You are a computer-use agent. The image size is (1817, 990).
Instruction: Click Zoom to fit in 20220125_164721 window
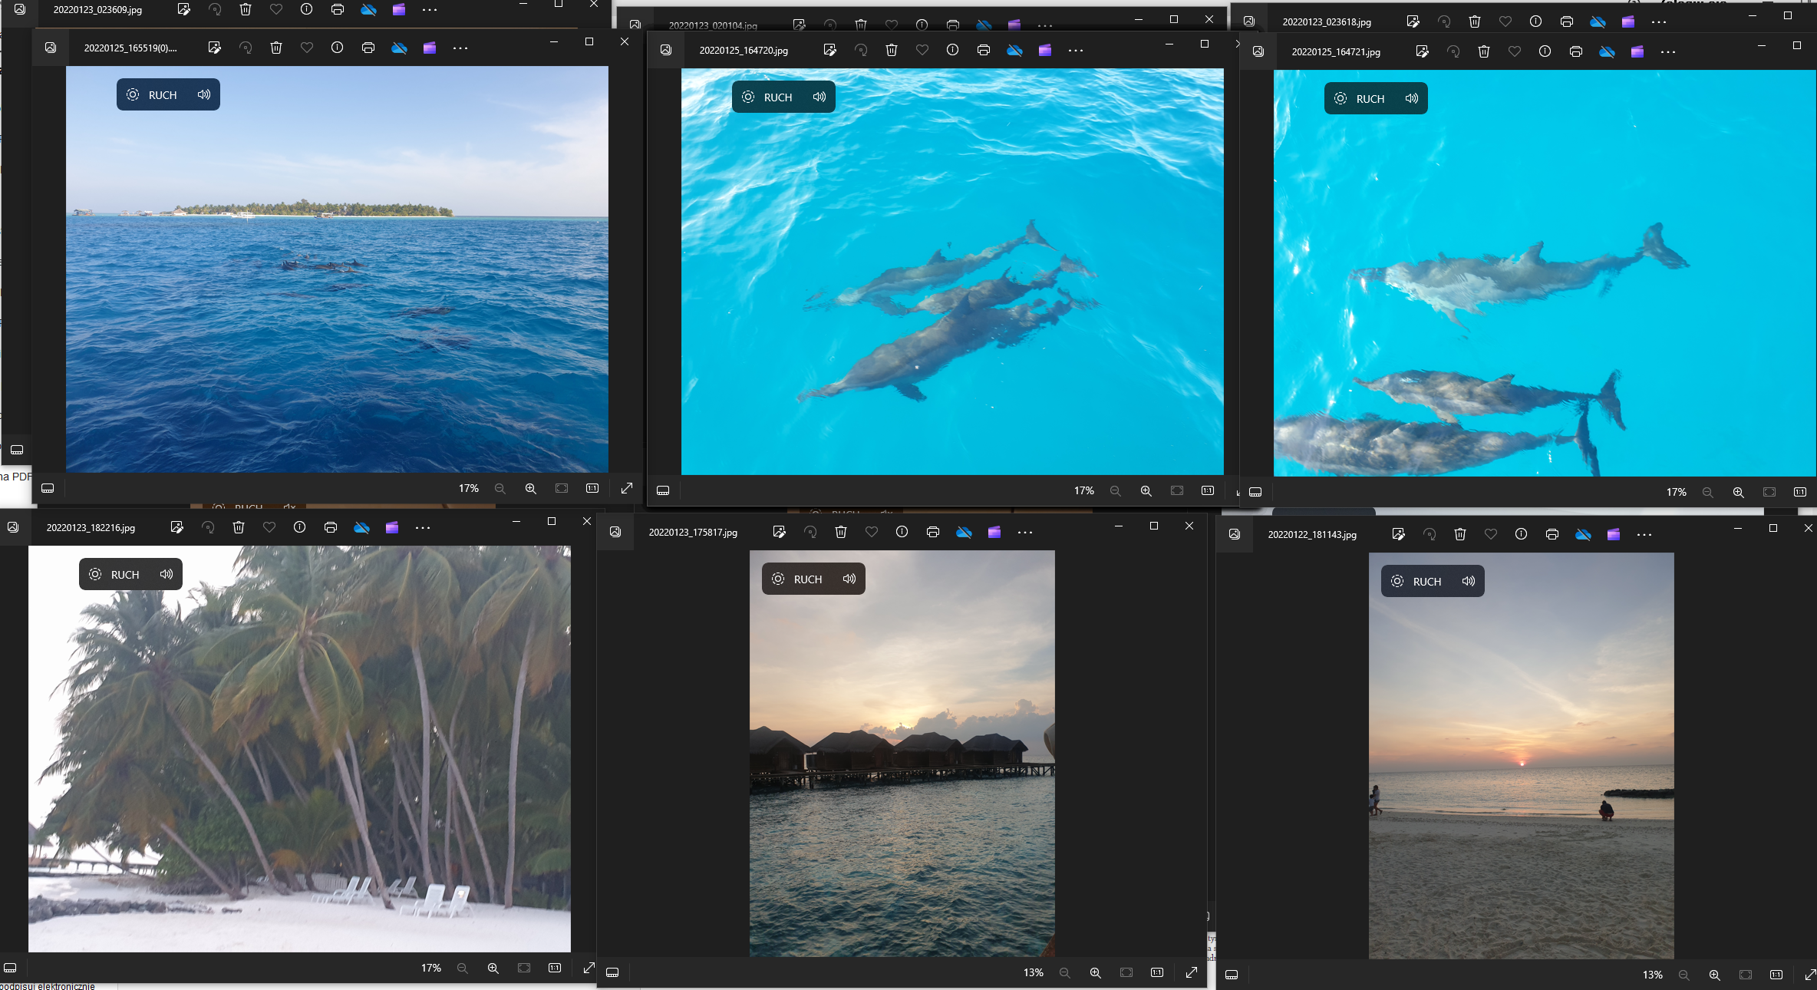pos(1769,492)
